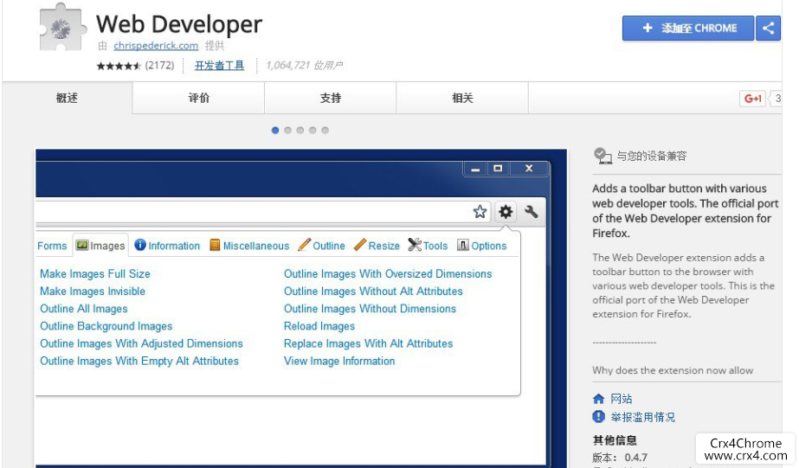This screenshot has width=799, height=468.
Task: Click the G+1 button
Action: tap(752, 99)
